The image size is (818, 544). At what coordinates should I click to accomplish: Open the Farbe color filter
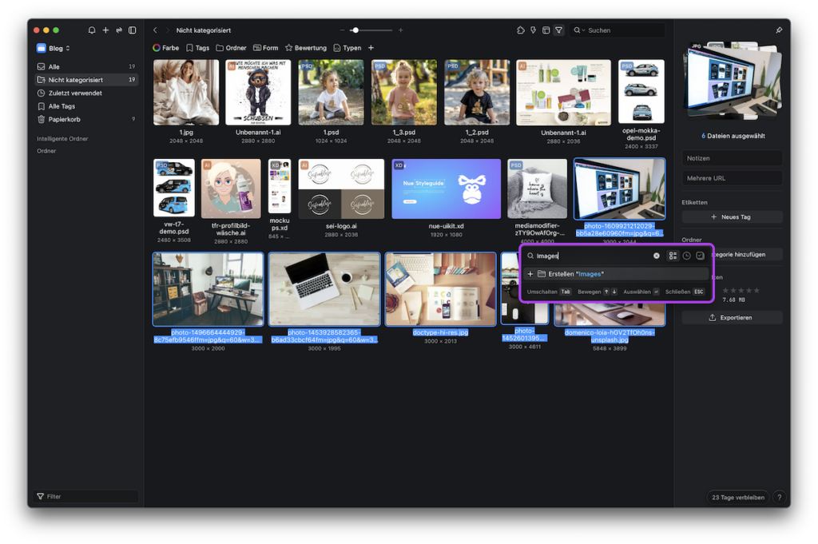[x=166, y=48]
